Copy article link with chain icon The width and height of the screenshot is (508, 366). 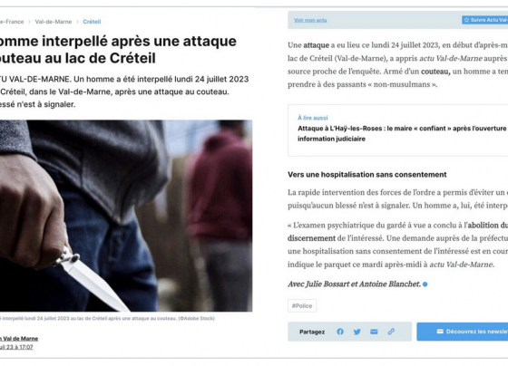pyautogui.click(x=391, y=332)
